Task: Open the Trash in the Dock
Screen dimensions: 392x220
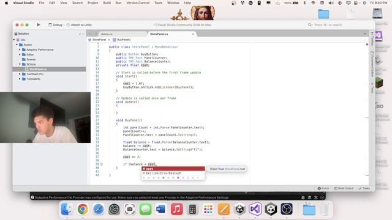Action: [x=325, y=209]
